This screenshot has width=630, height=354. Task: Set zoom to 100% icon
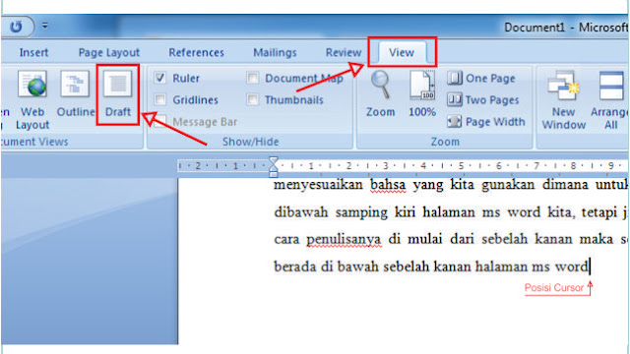[x=422, y=94]
